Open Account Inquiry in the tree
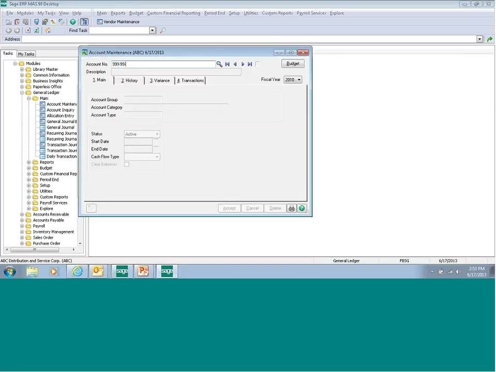The width and height of the screenshot is (496, 372). (x=60, y=110)
